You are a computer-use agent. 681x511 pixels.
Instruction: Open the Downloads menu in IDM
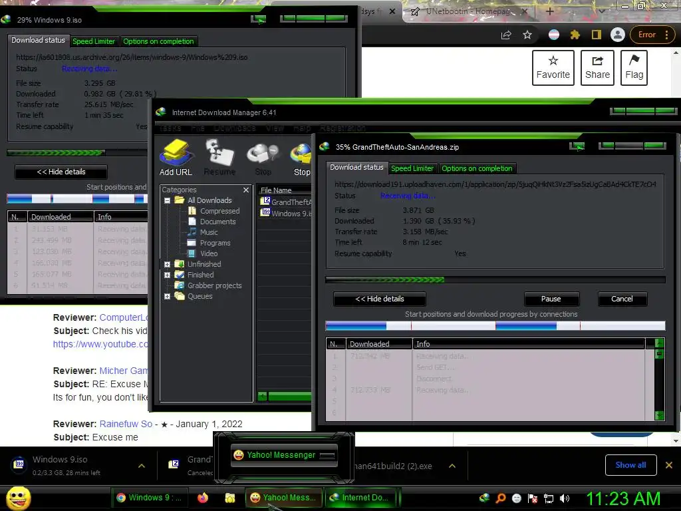coord(235,128)
